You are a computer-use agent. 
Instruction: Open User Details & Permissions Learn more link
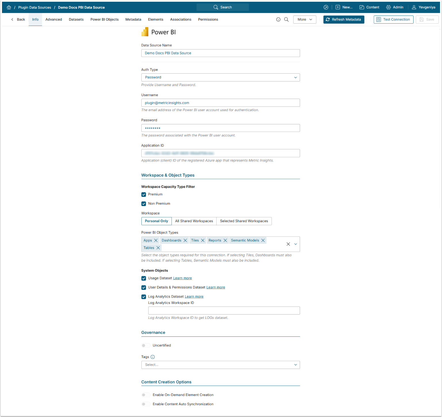tap(216, 287)
